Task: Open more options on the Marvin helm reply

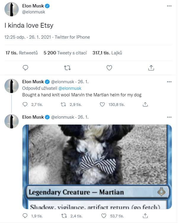Action: click(169, 81)
